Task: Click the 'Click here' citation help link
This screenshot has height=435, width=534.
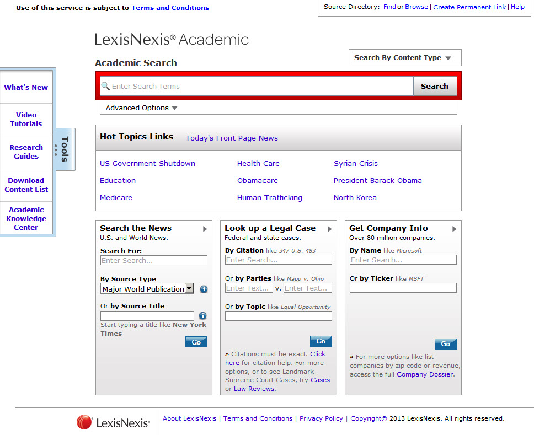Action: [318, 354]
